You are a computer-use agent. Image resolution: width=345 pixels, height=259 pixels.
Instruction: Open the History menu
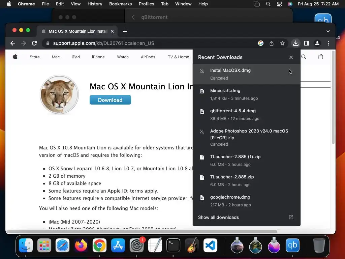tap(95, 4)
